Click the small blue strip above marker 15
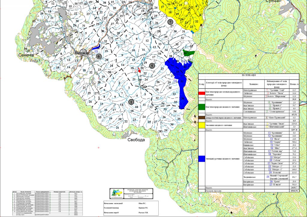Image resolution: width=307 pixels, height=217 pixels. (96, 48)
